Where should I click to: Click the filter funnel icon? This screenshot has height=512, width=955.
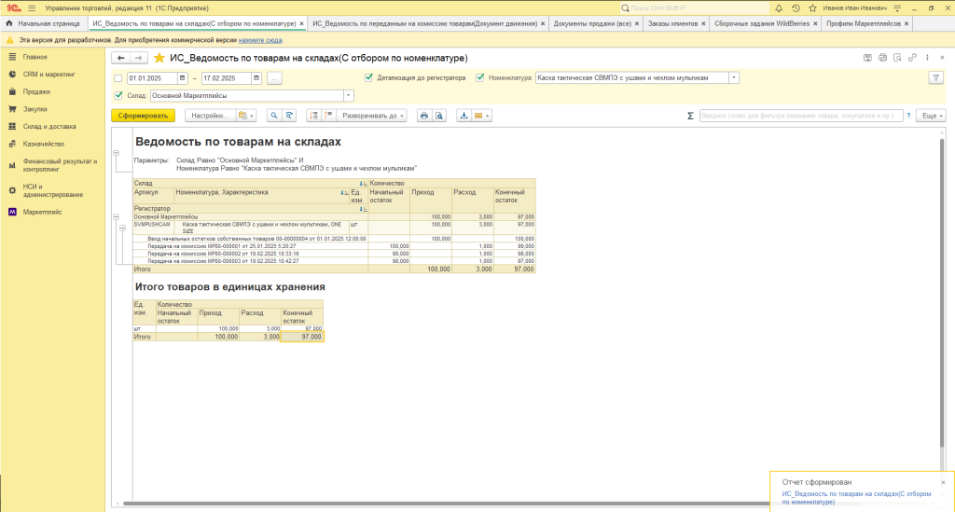coord(935,78)
